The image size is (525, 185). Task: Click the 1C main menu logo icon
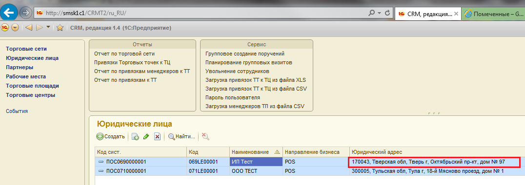(x=5, y=27)
